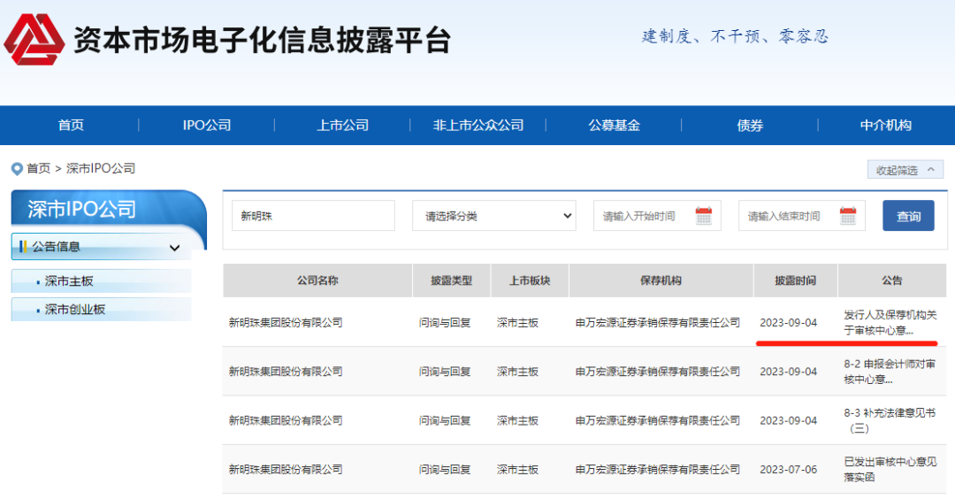Open the 8-3 补充法律意见书 announcement link
The width and height of the screenshot is (955, 499).
[x=890, y=420]
